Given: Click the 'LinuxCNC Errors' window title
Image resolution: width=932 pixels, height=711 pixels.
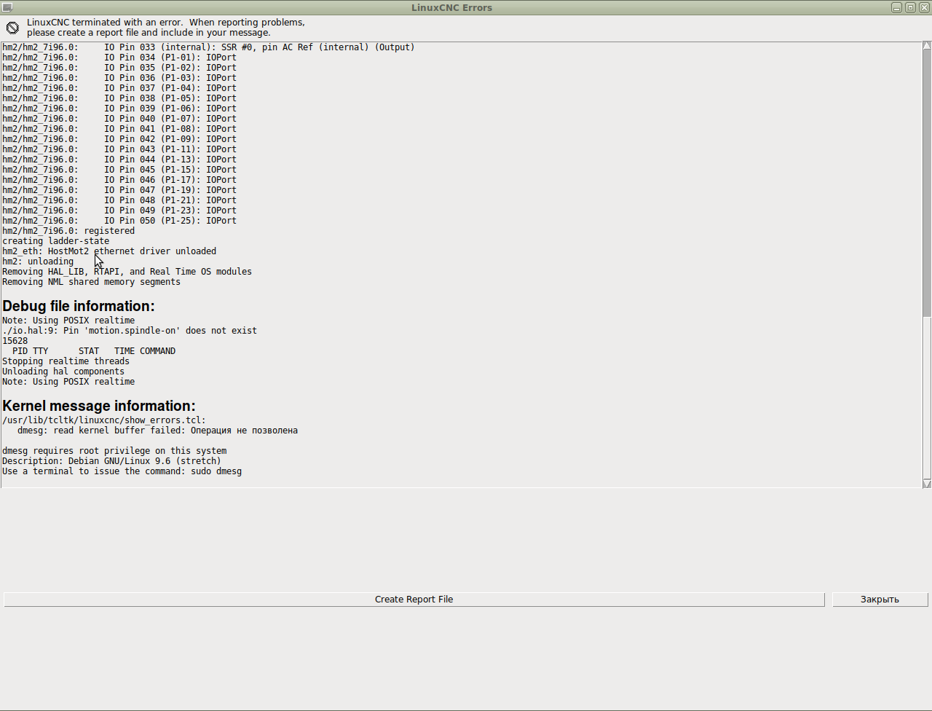Looking at the screenshot, I should click(451, 7).
